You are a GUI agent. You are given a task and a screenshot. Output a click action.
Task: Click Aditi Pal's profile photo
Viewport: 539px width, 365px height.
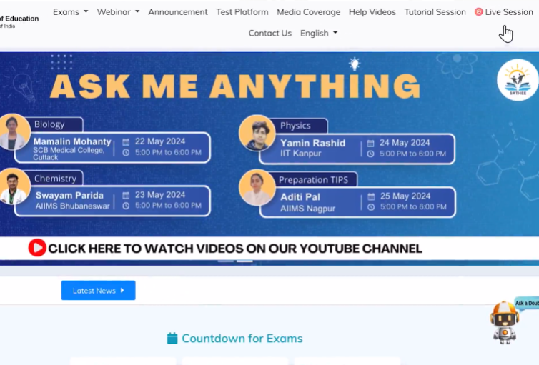point(257,187)
